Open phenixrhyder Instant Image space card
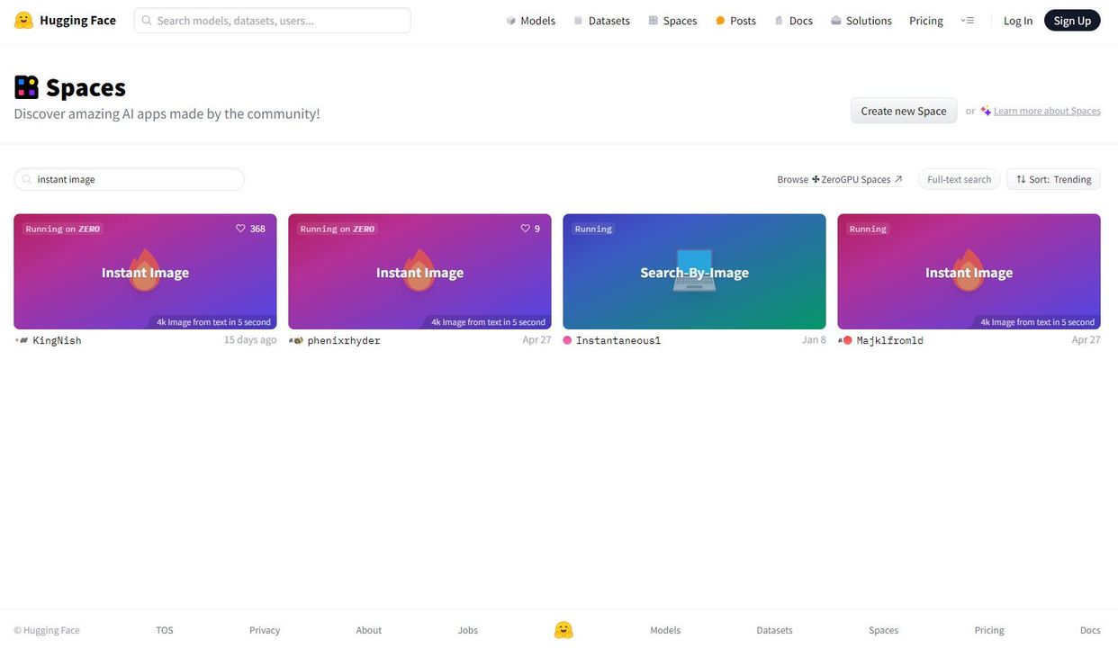1118x648 pixels. coord(419,272)
